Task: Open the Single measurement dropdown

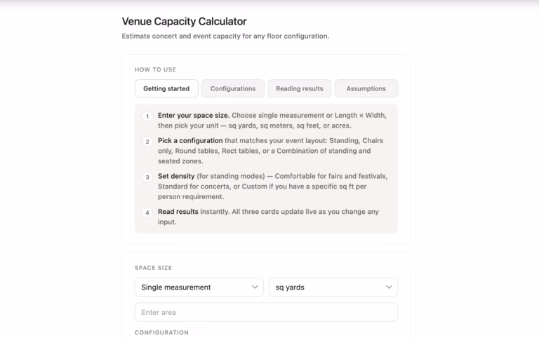Action: 199,287
